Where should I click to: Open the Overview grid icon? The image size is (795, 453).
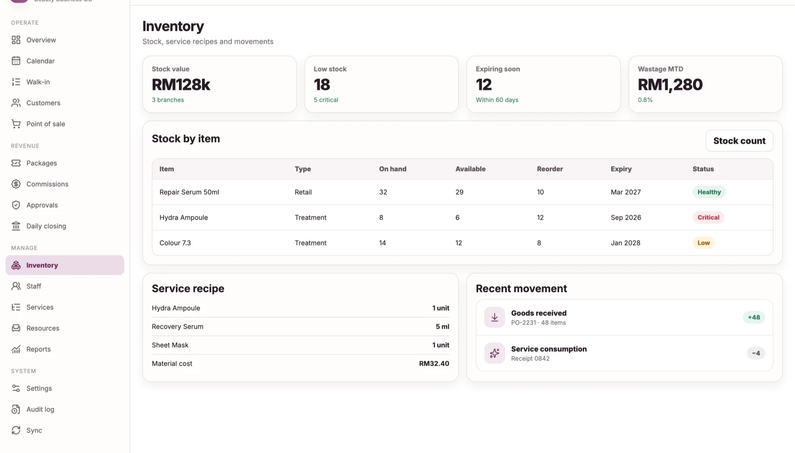[16, 40]
